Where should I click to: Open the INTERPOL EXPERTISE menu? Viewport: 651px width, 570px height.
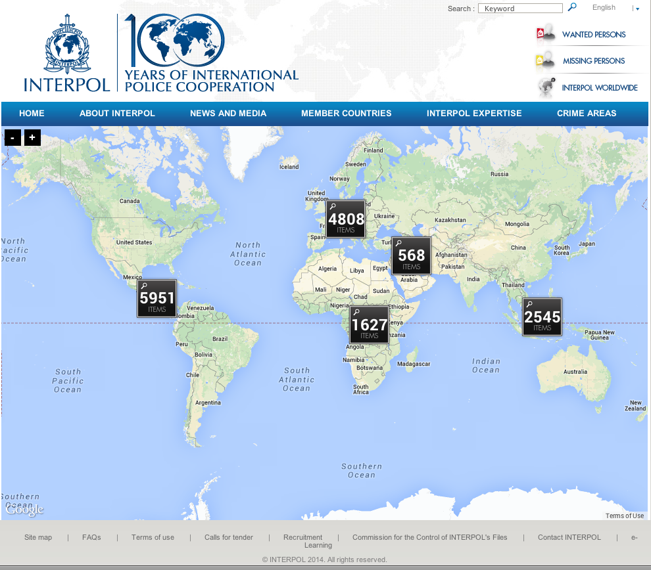(x=474, y=113)
